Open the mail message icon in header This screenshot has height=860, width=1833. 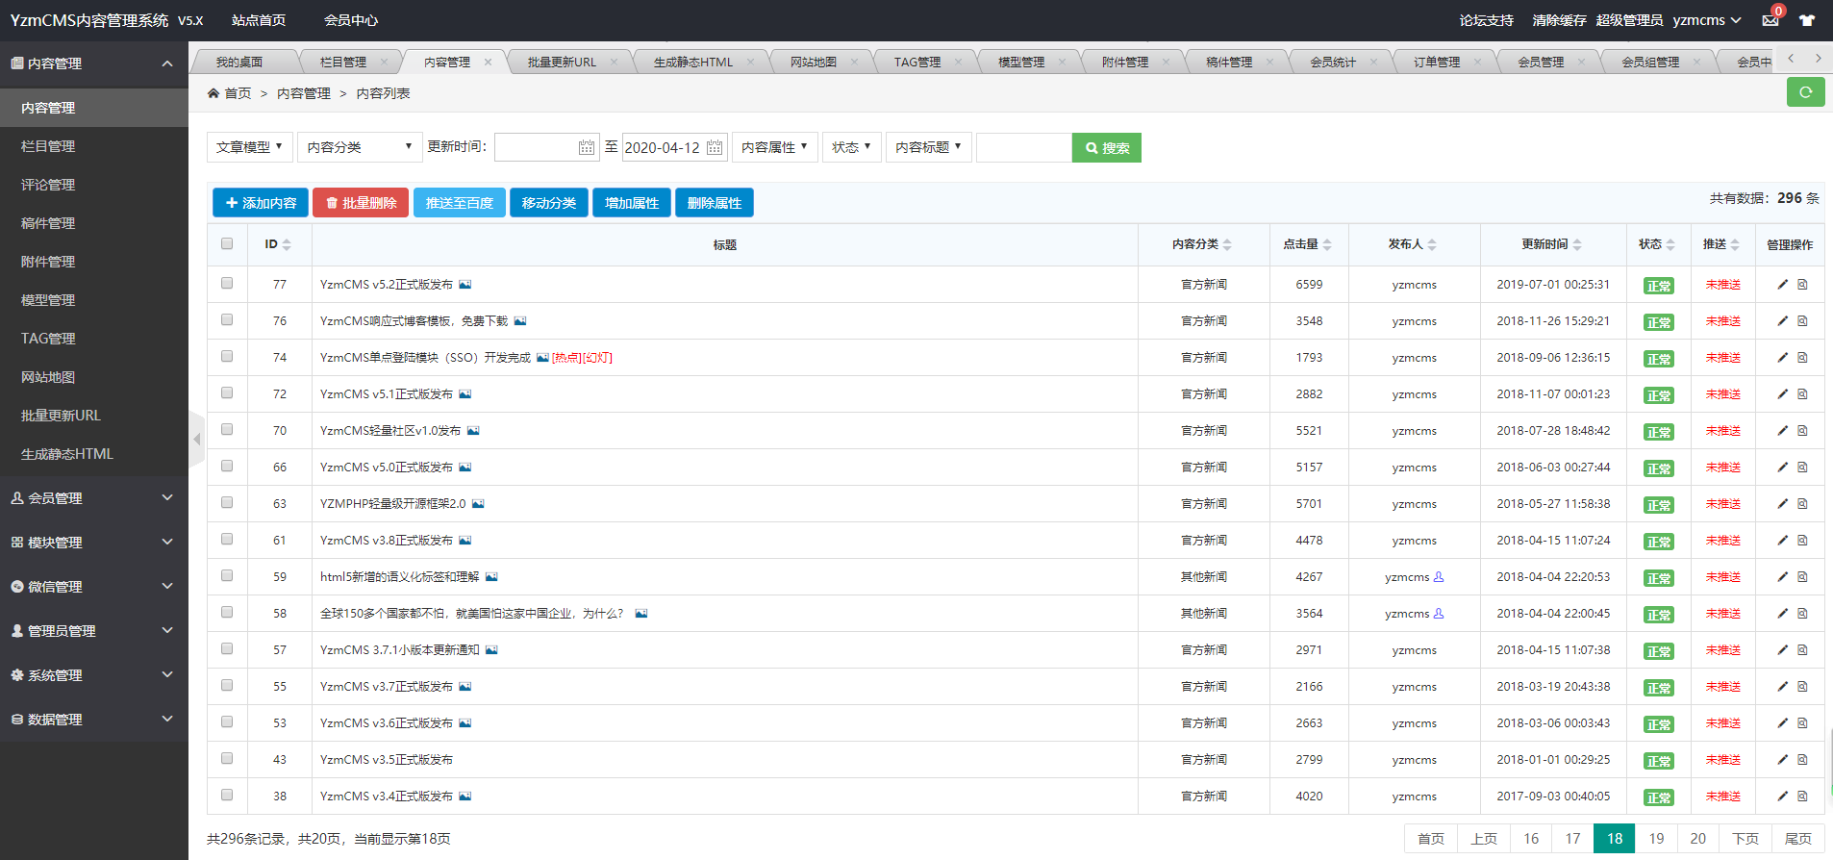click(x=1770, y=20)
